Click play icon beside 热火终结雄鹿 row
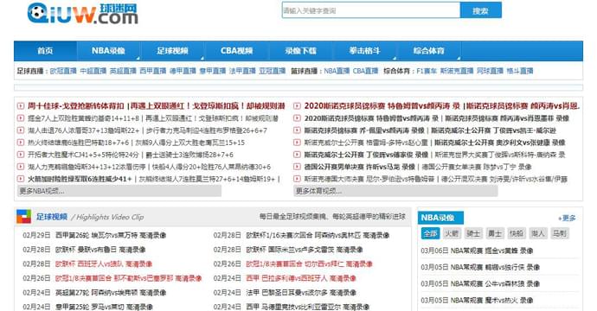Viewport: 597px width, 311px height. [x=21, y=143]
